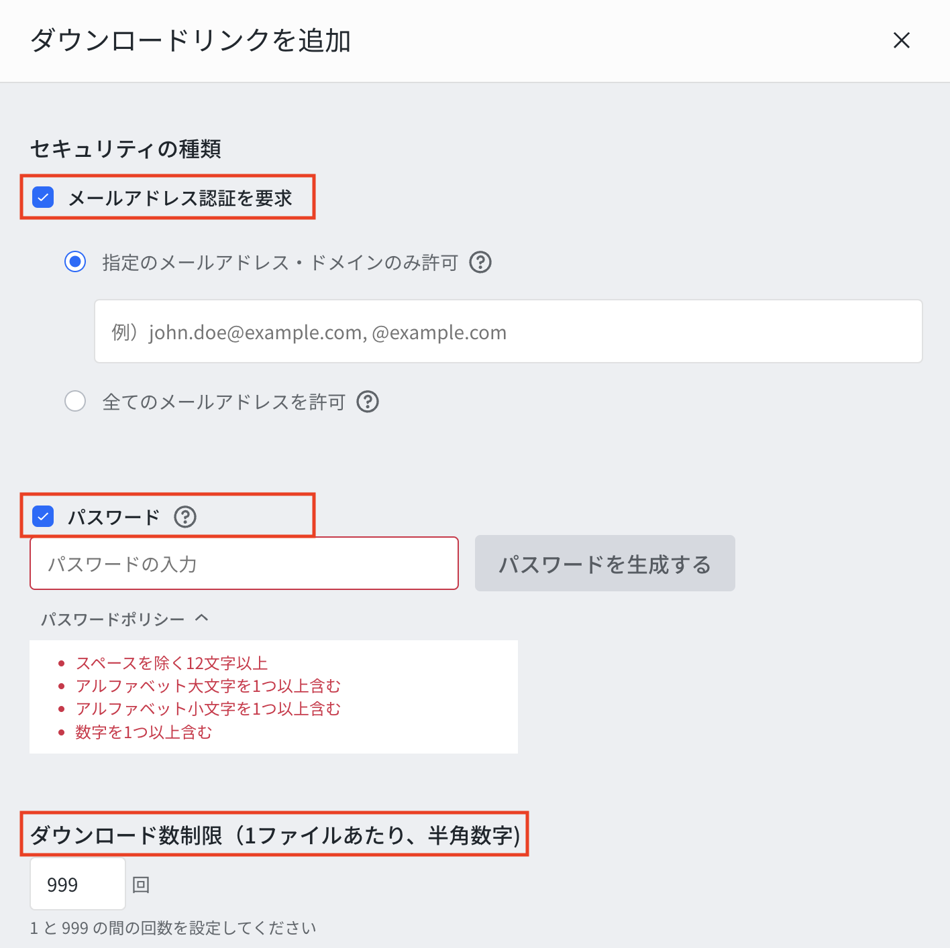Select the 全てのメールアドレスを許可 radio button

coord(75,401)
